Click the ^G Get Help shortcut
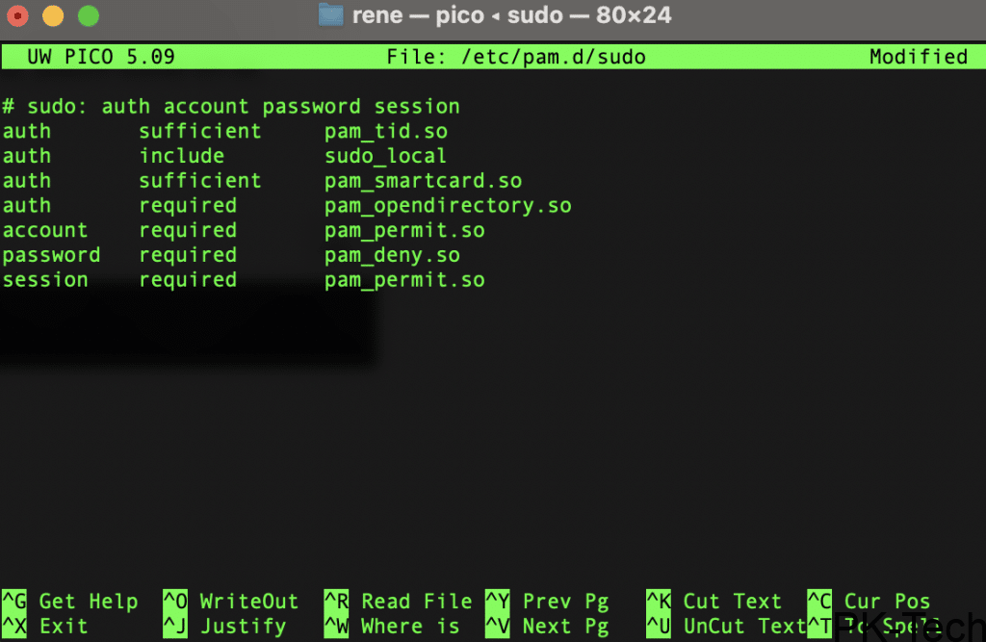Viewport: 986px width, 642px height. 70,602
